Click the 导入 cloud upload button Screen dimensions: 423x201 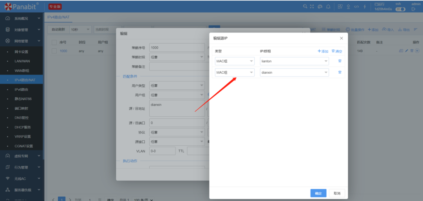(388, 29)
